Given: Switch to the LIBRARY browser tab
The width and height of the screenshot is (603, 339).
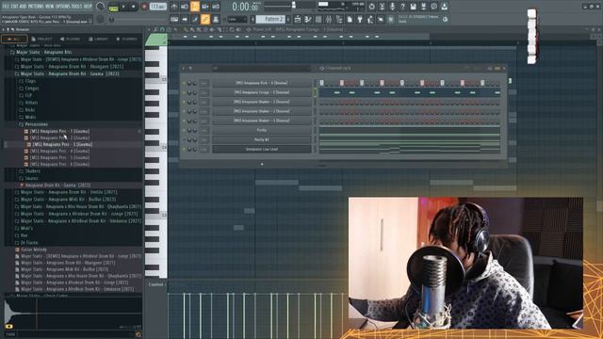Looking at the screenshot, I should click(98, 39).
